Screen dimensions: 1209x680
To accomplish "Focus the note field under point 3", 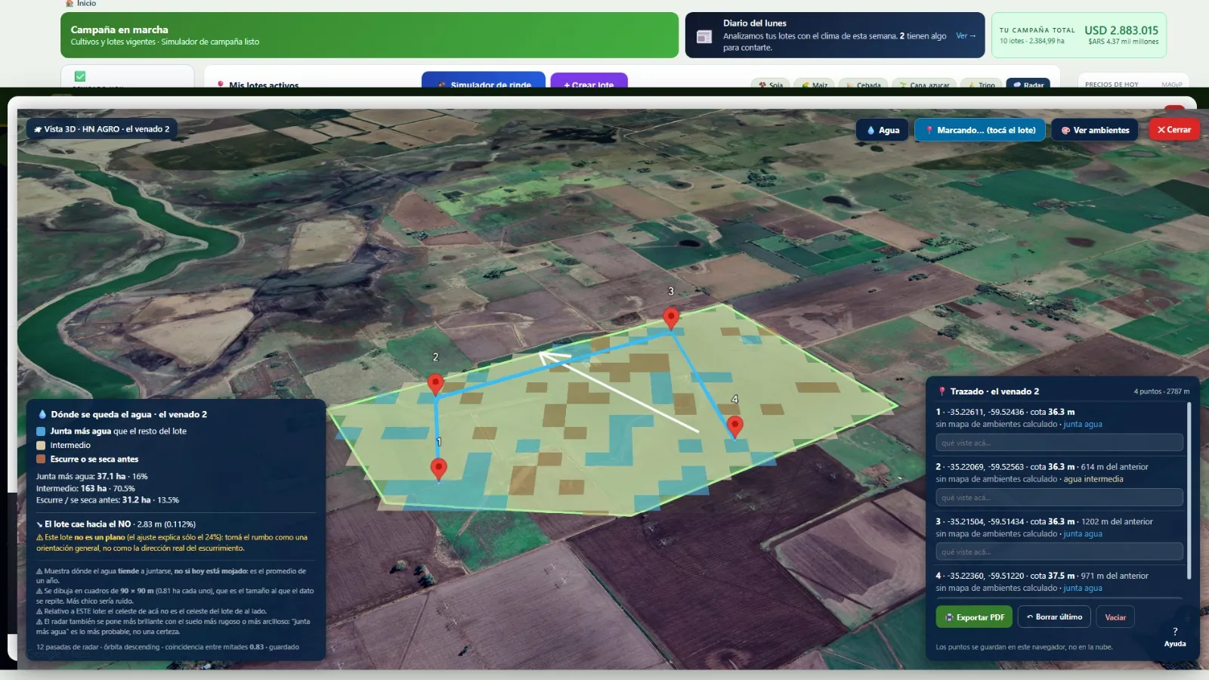I will 1059,552.
